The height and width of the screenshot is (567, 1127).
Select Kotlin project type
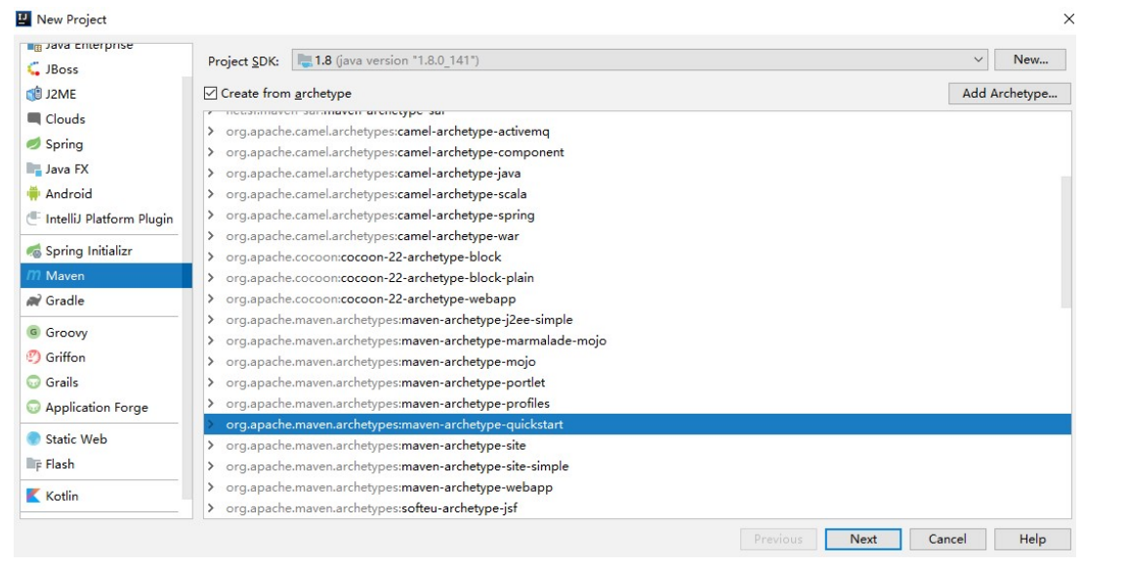102,496
